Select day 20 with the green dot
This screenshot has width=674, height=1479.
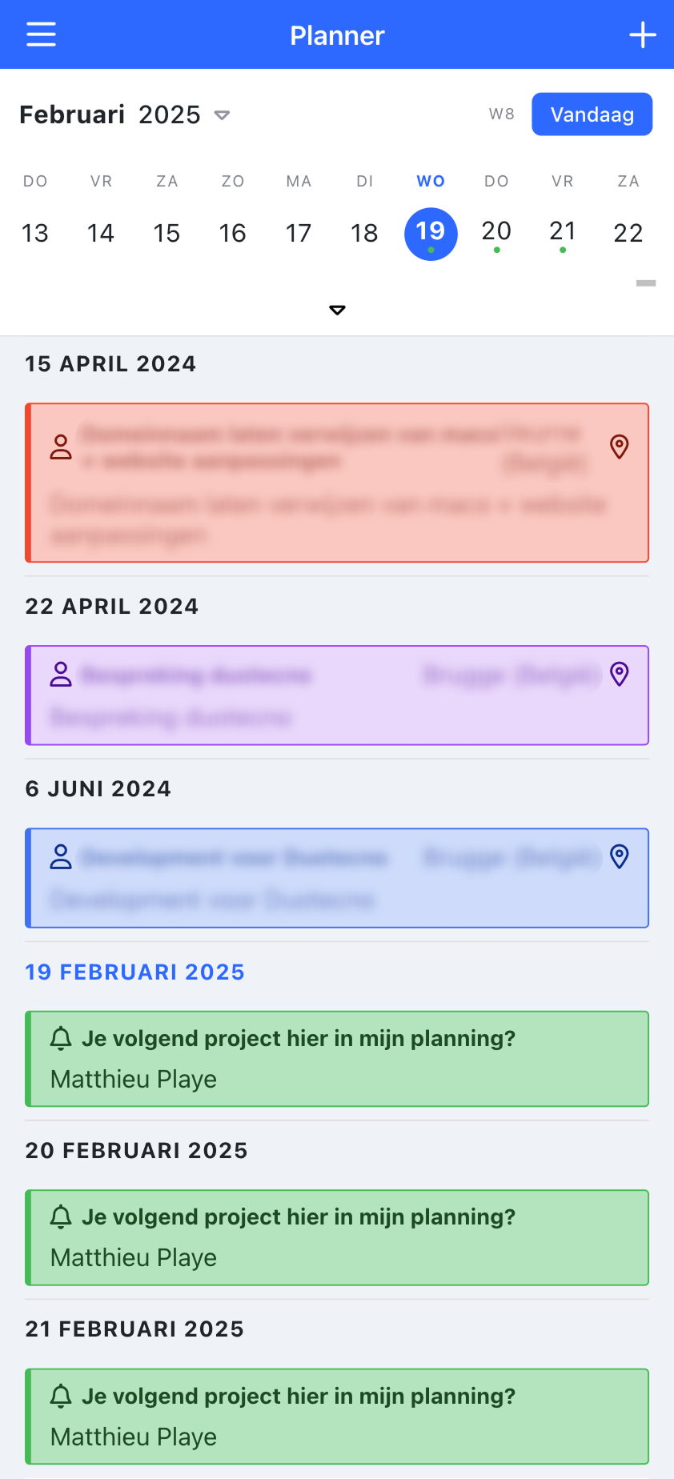point(496,233)
